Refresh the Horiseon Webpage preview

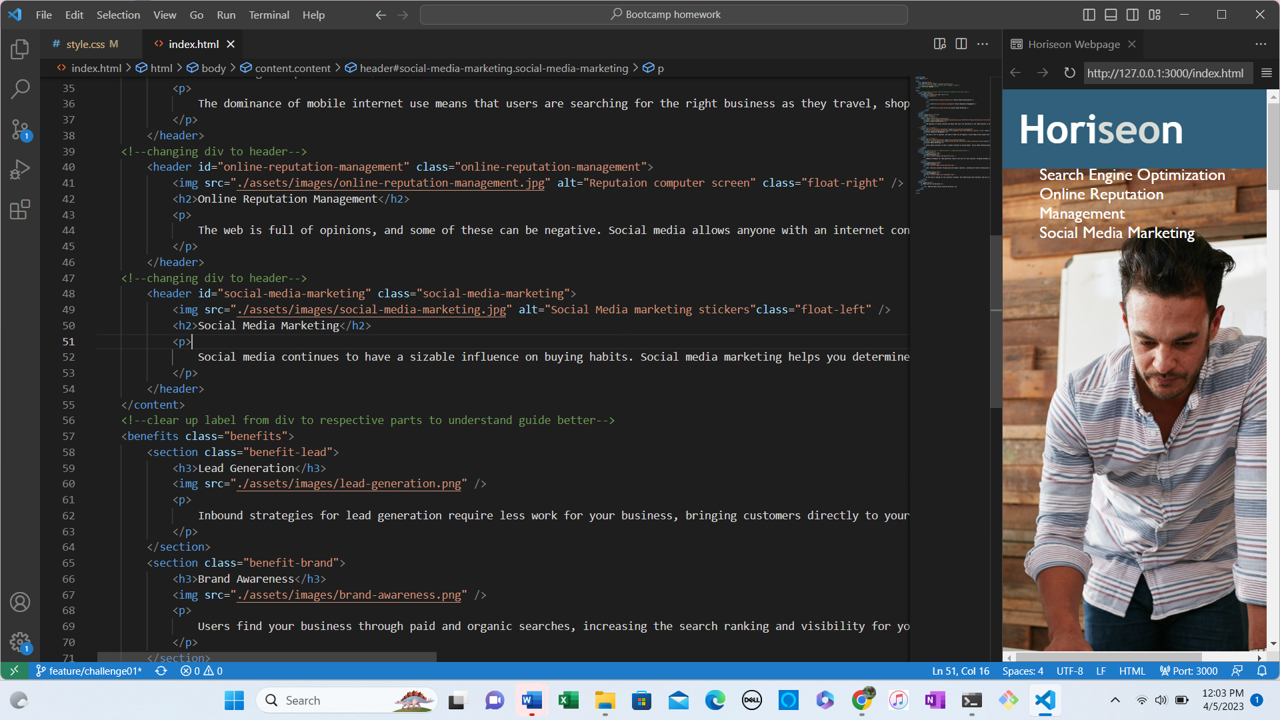[x=1069, y=73]
